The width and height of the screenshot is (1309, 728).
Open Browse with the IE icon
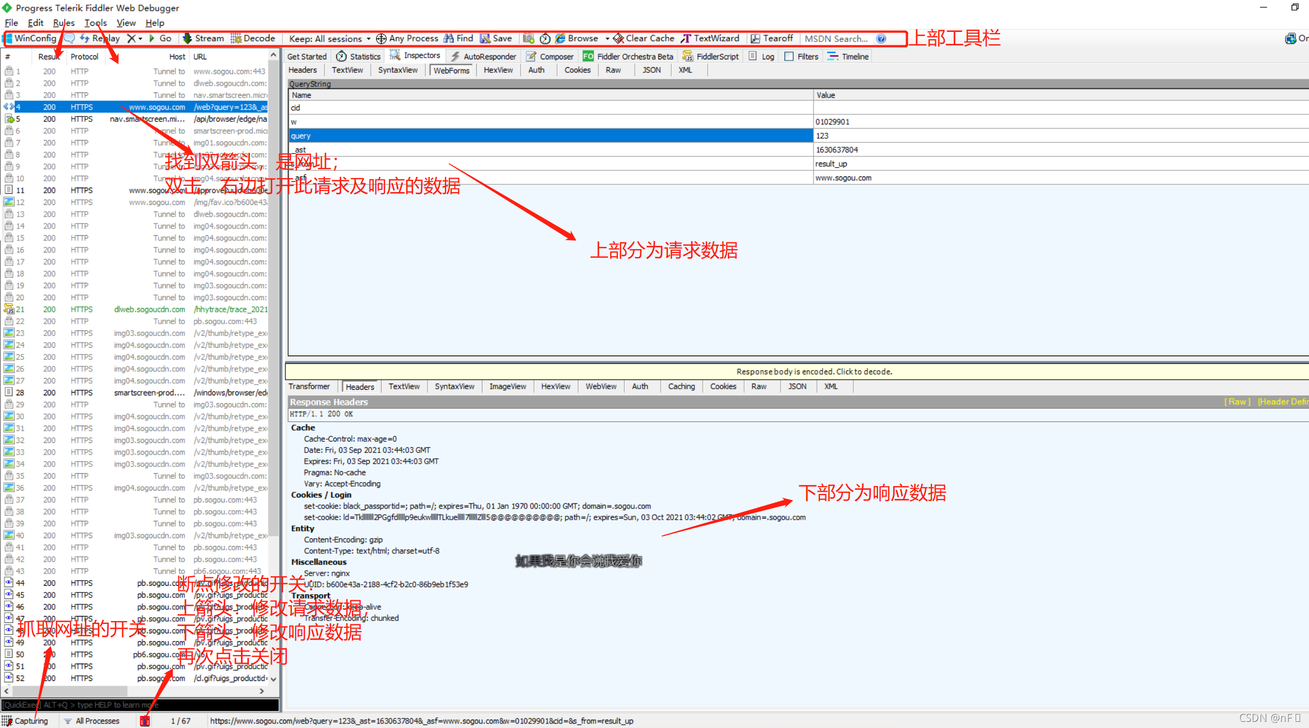tap(577, 38)
